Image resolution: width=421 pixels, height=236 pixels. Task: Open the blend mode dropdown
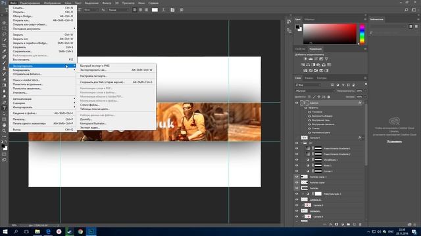315,90
